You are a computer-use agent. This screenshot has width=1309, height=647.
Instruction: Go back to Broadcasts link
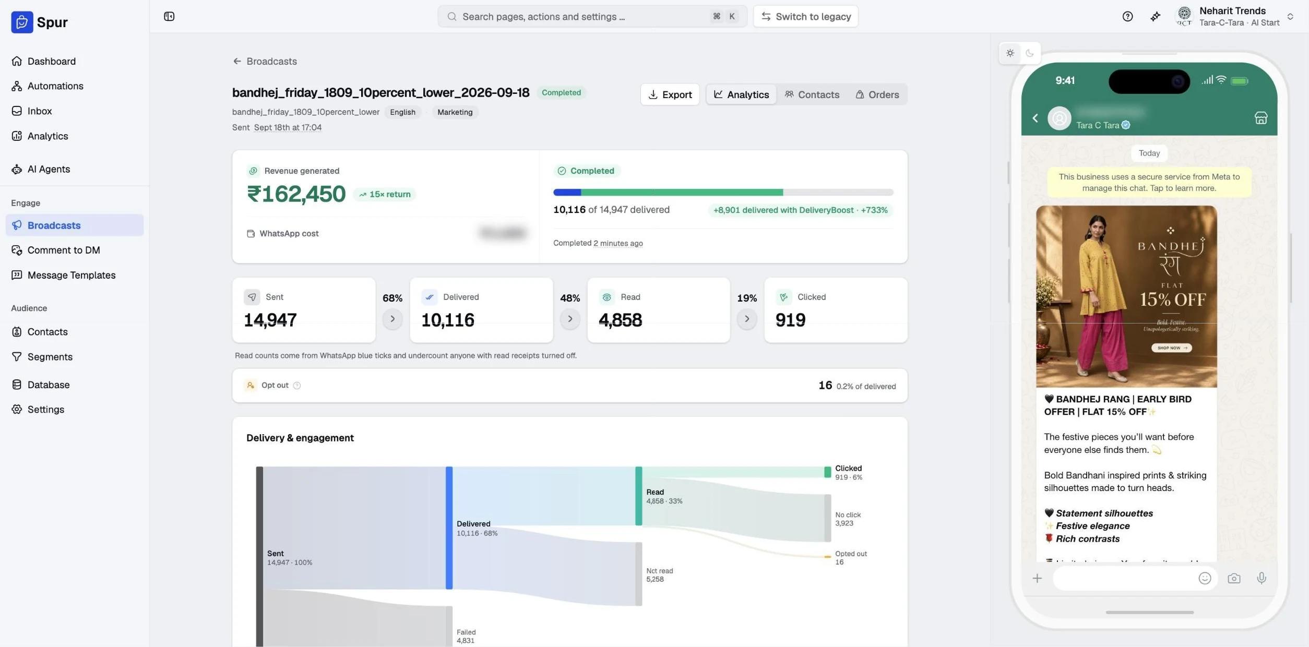(265, 61)
